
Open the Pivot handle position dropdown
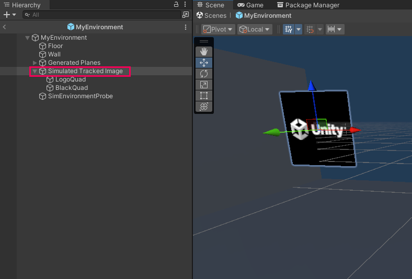pyautogui.click(x=218, y=29)
